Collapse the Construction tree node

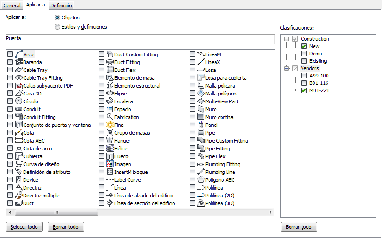tap(287, 39)
